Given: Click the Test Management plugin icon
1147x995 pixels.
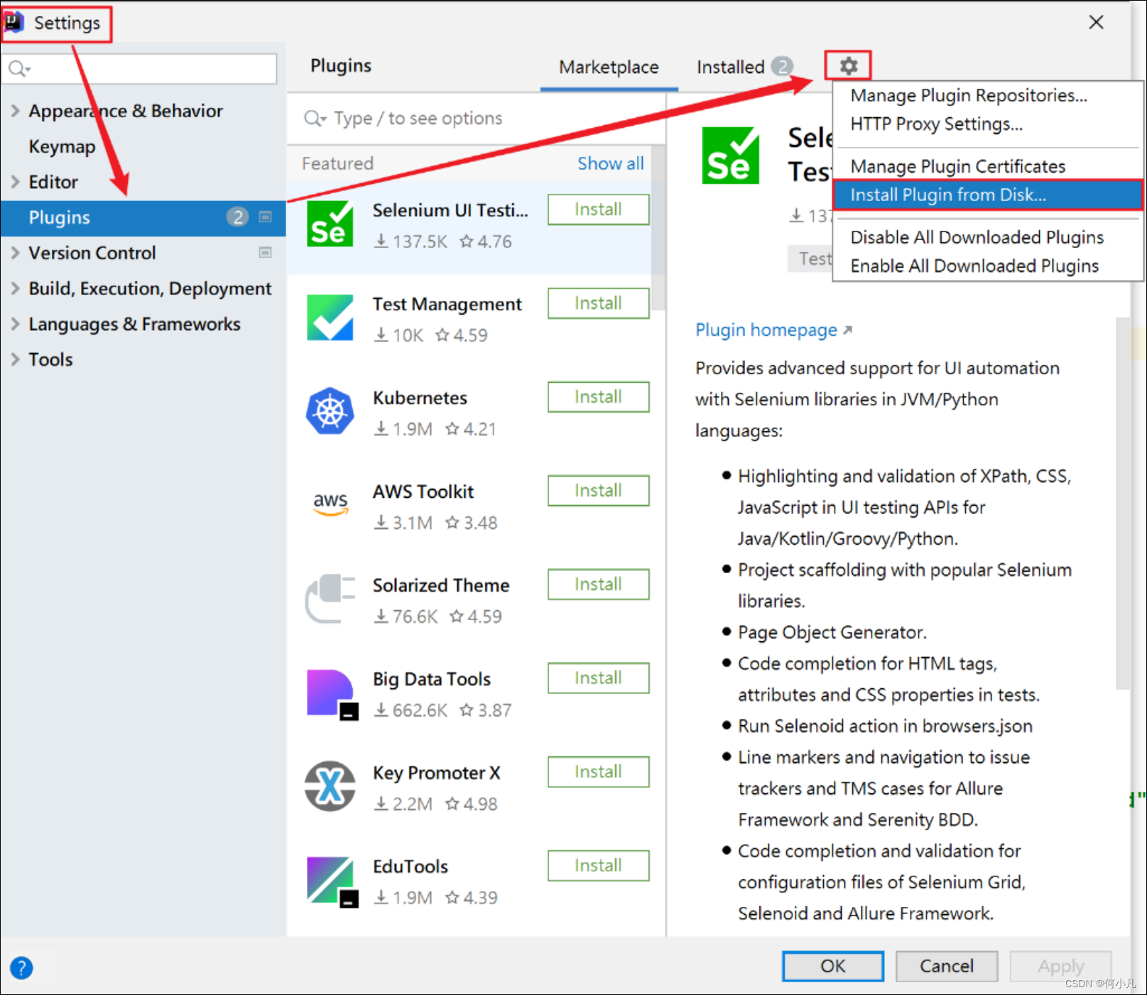Looking at the screenshot, I should (x=330, y=317).
